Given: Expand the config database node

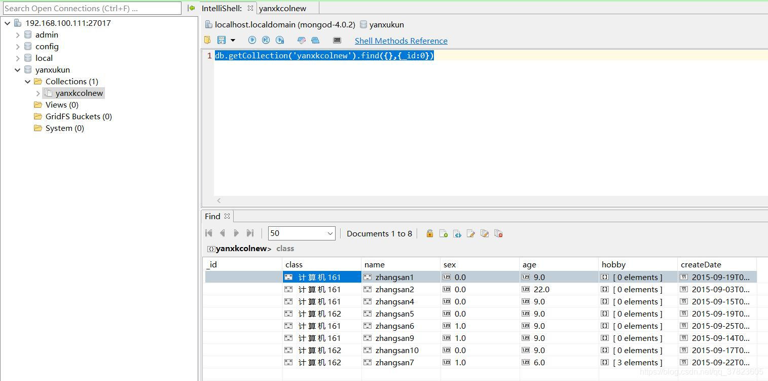Looking at the screenshot, I should tap(18, 46).
